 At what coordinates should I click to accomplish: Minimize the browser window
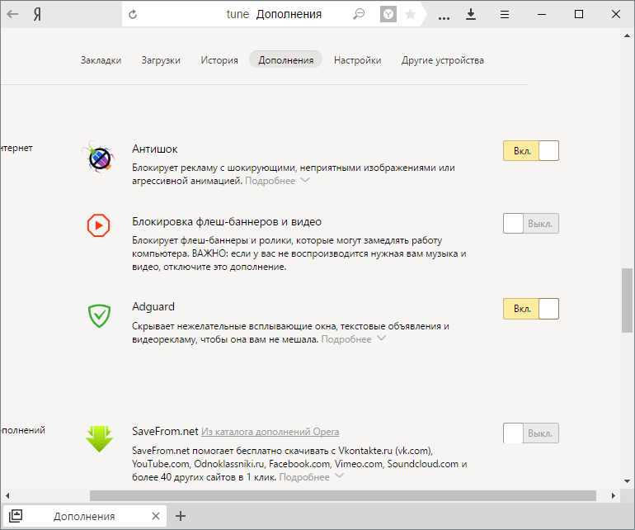(x=542, y=15)
